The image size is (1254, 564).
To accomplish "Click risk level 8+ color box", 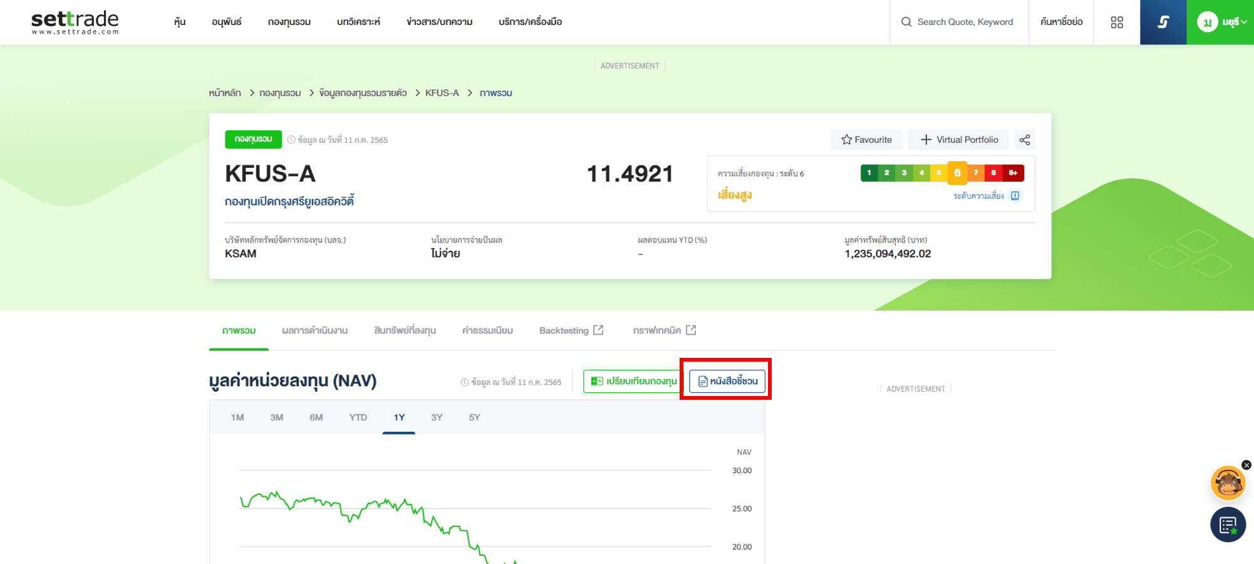I will (1012, 173).
